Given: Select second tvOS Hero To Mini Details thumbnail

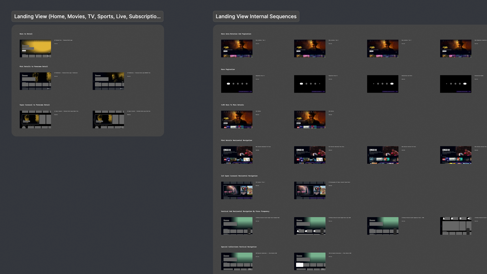Looking at the screenshot, I should click(x=309, y=119).
